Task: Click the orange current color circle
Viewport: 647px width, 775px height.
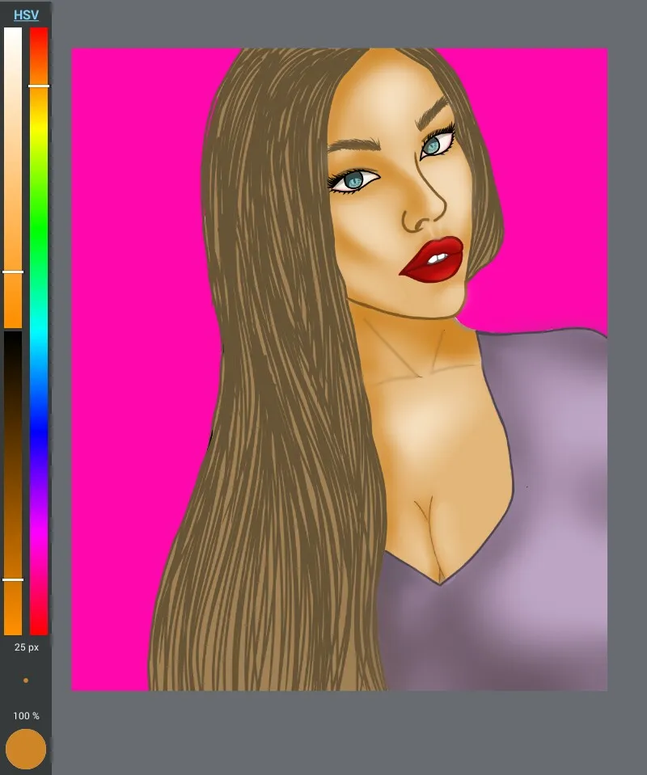Action: coord(26,749)
